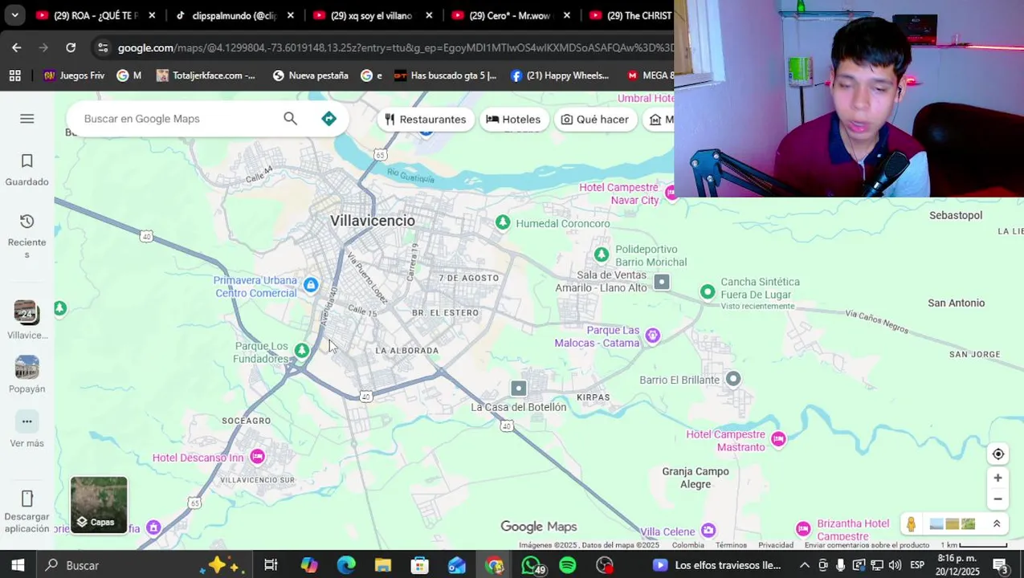Open WhatsApp from the taskbar
1024x578 pixels.
click(x=531, y=565)
